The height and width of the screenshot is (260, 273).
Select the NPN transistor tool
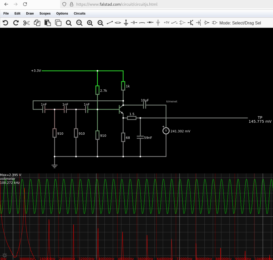[x=191, y=23]
